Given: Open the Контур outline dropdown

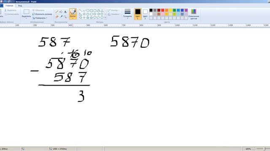Looking at the screenshot, I should point(113,10).
